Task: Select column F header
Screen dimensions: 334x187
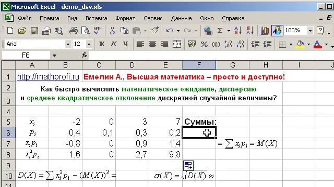Action: (x=199, y=65)
